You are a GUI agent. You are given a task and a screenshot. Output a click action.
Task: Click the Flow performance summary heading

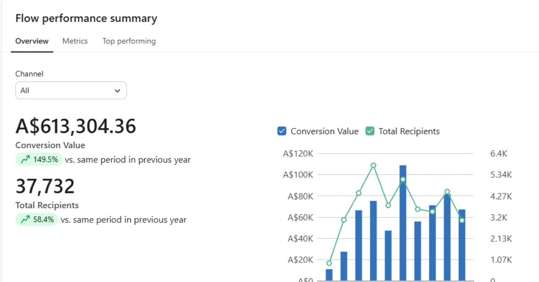point(86,18)
